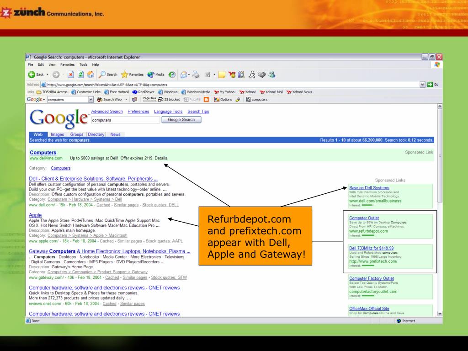
Task: Expand the Edit with Word dropdown arrow
Action: point(214,74)
